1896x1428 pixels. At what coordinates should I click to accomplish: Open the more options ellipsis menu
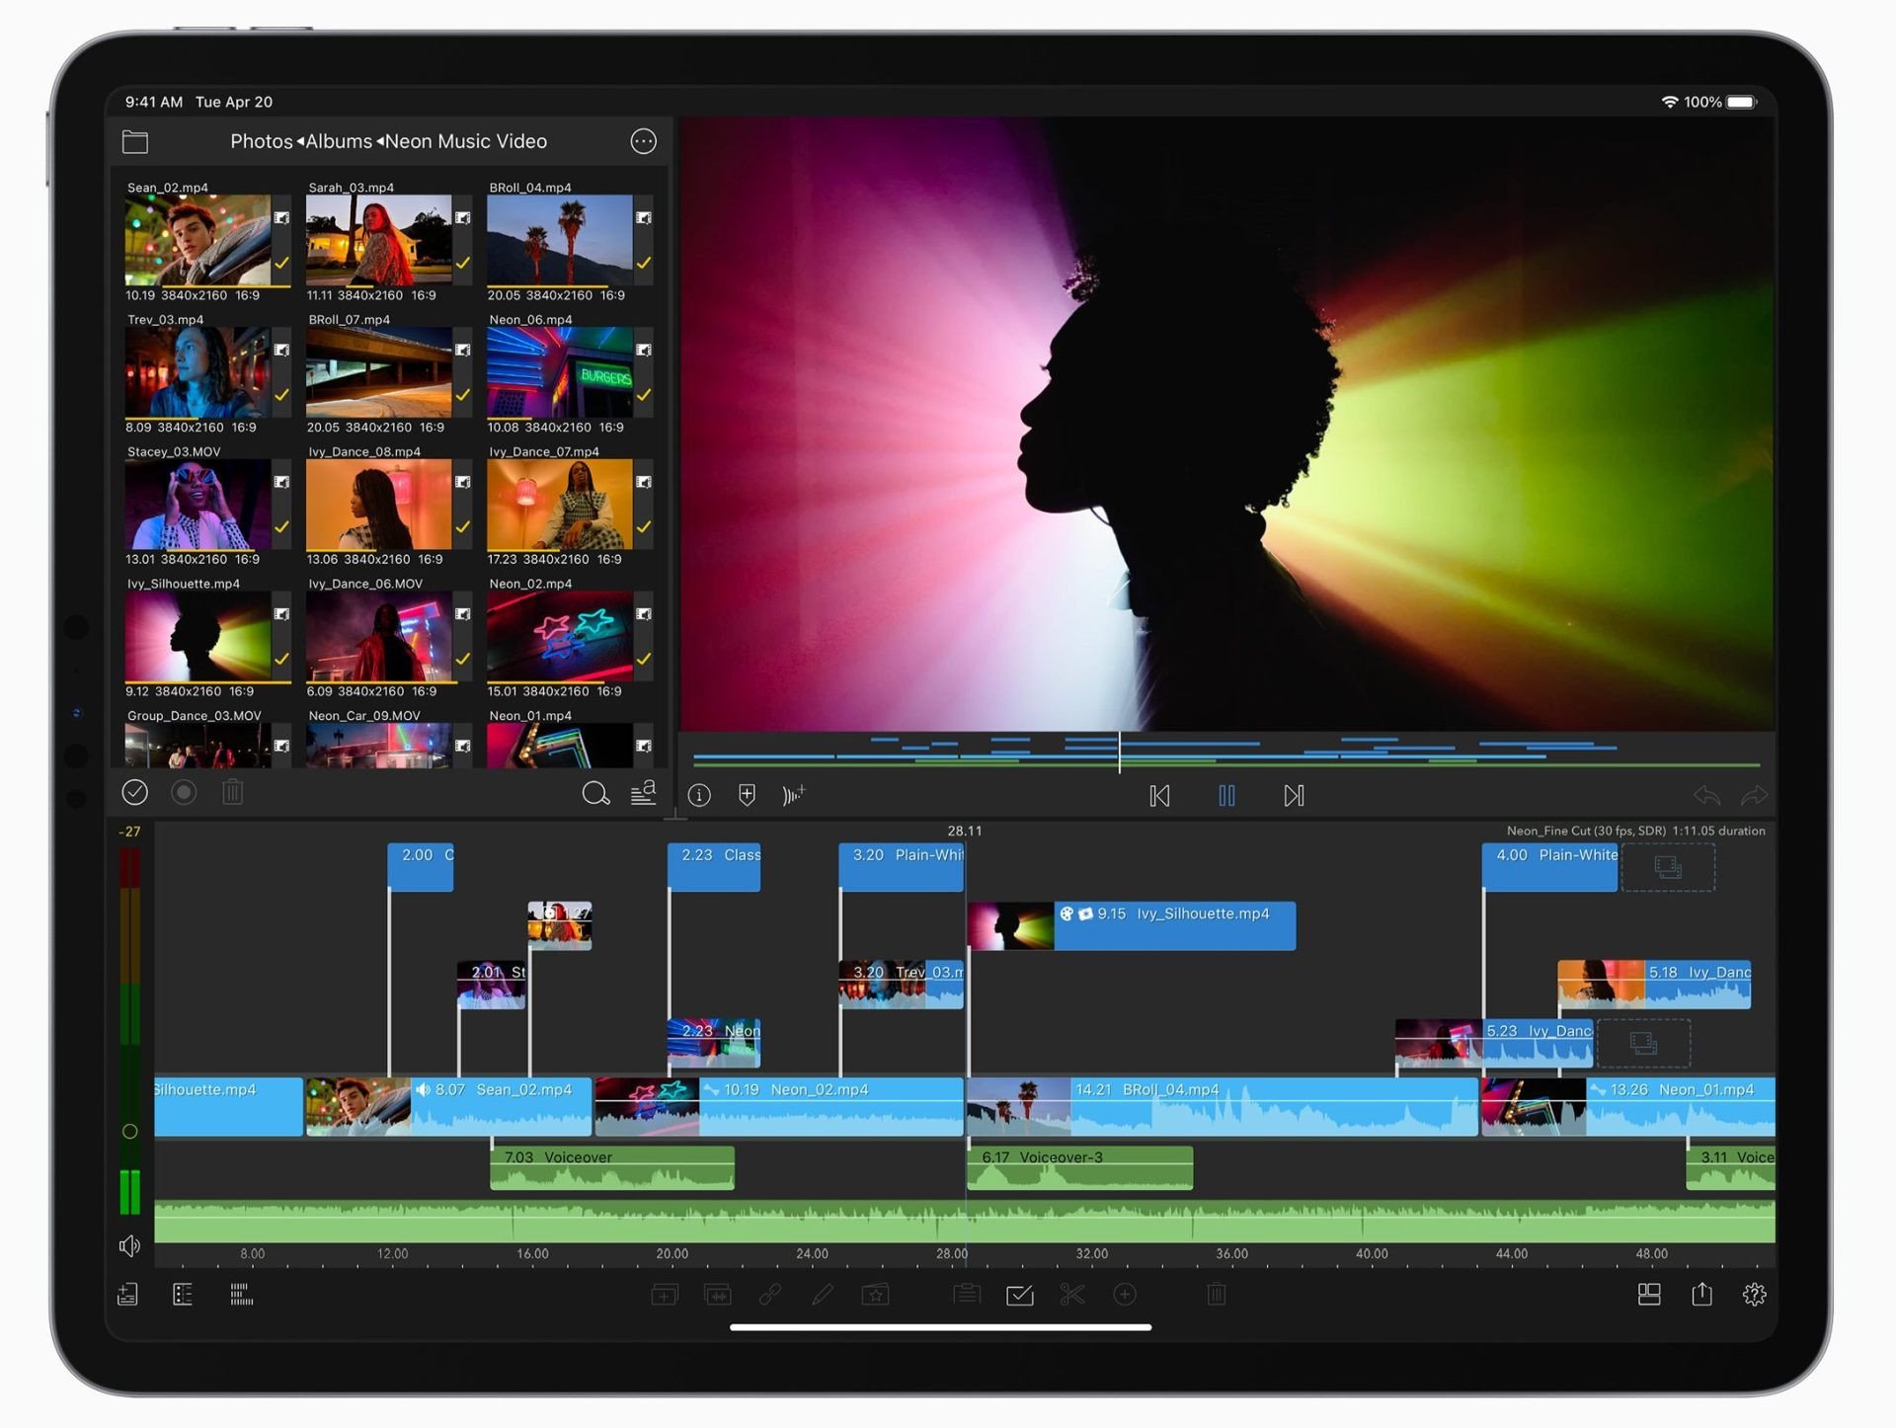tap(643, 141)
